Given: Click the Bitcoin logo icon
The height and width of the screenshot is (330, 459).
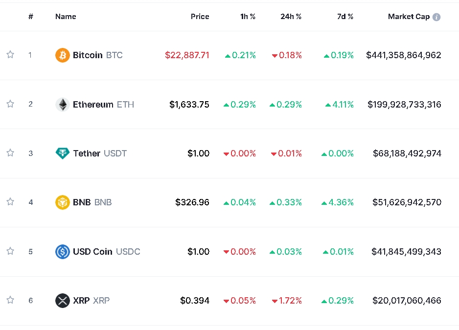Looking at the screenshot, I should pyautogui.click(x=63, y=55).
